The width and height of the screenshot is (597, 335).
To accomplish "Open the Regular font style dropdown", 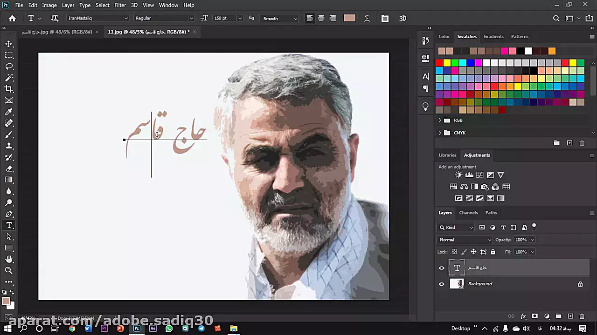I will (x=191, y=18).
